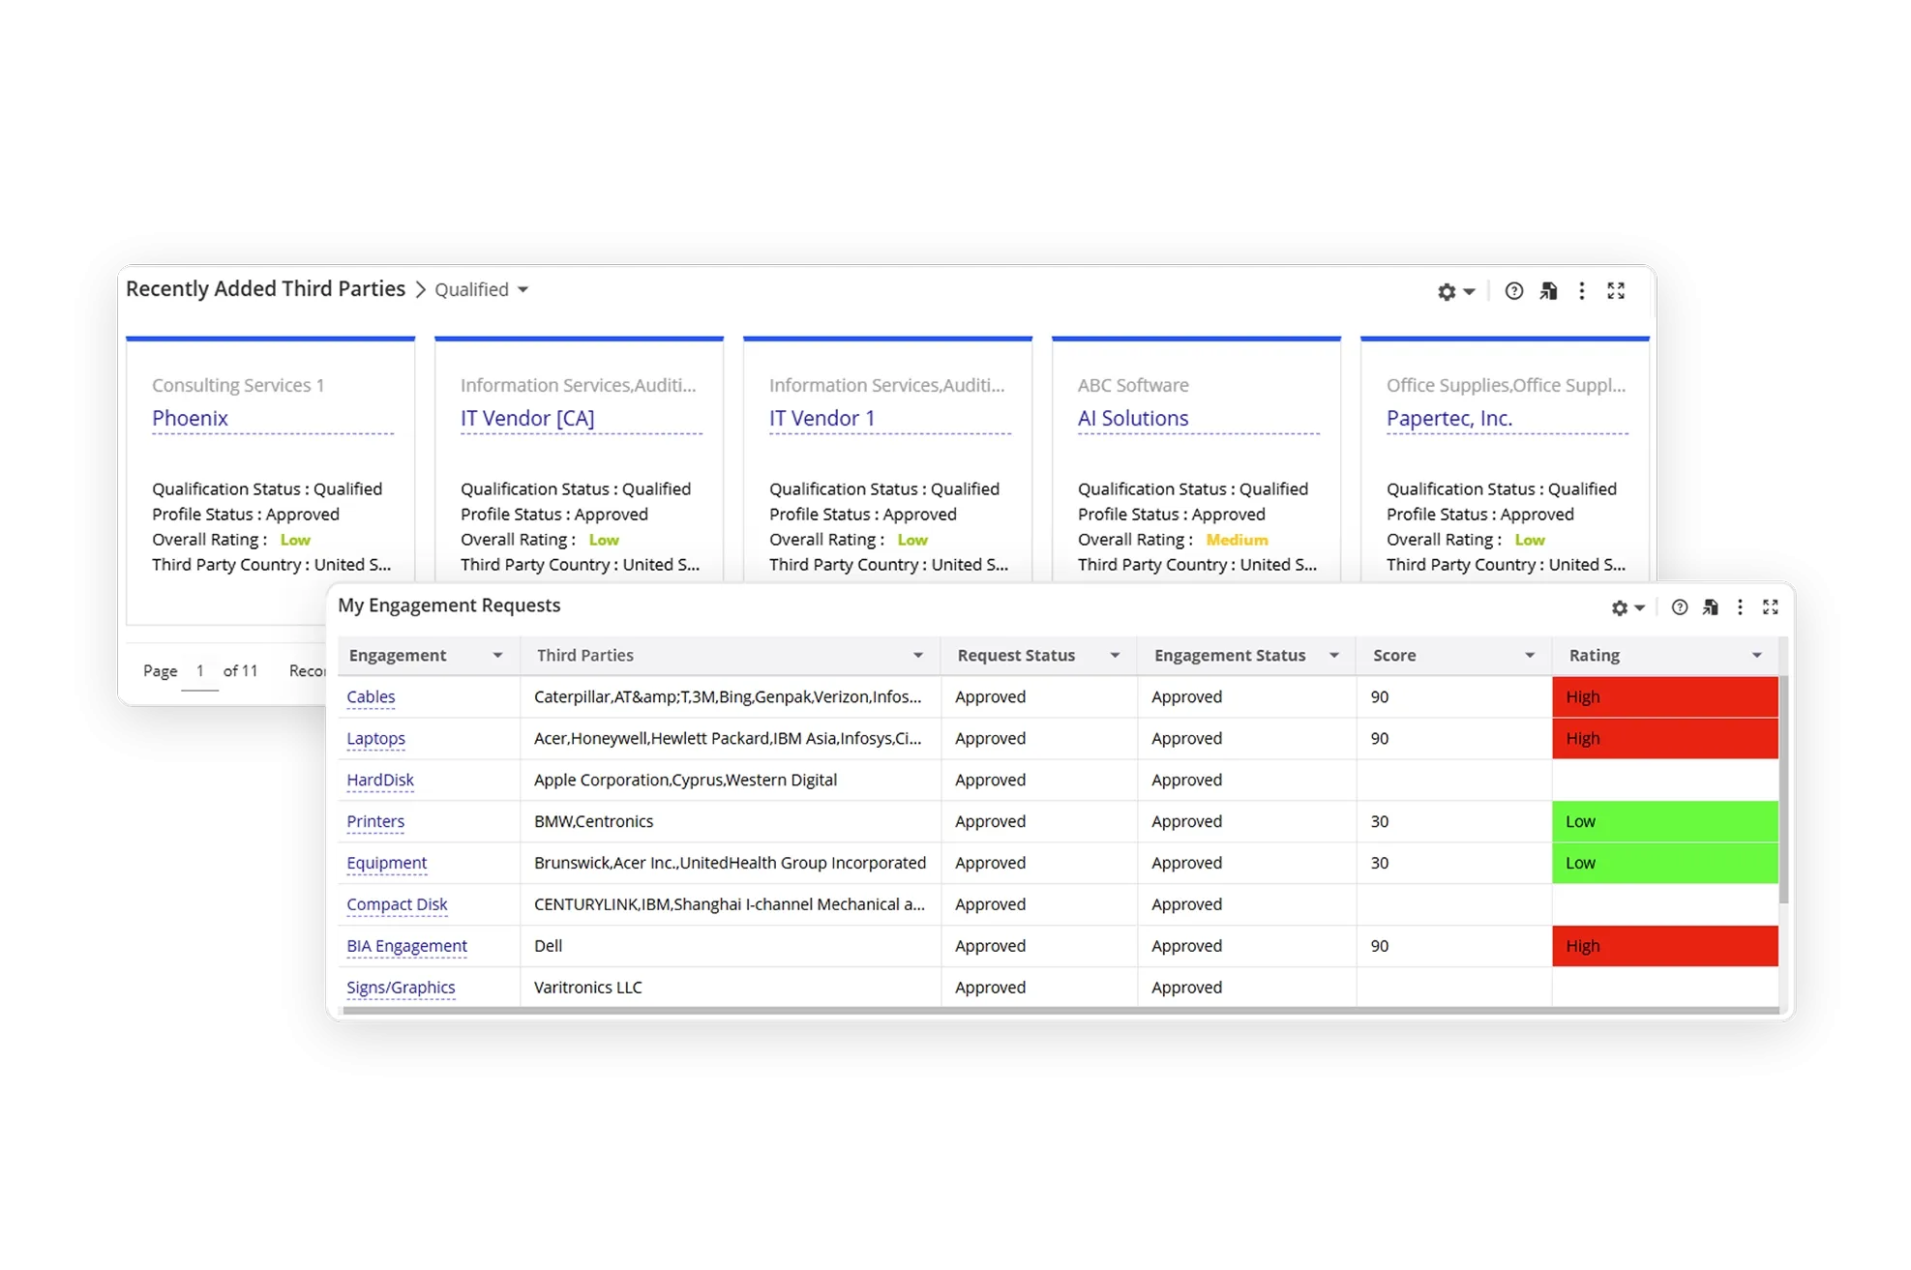Image resolution: width=1911 pixels, height=1270 pixels.
Task: Open Rating column filter dropdown
Action: (1756, 655)
